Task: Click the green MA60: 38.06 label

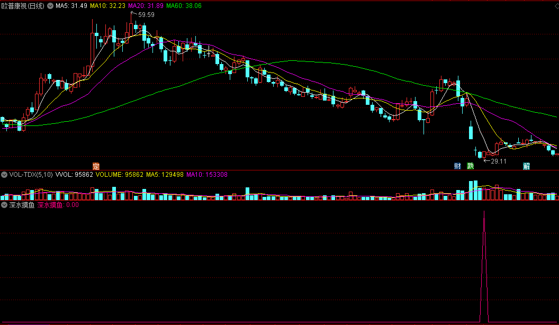Action: click(184, 6)
